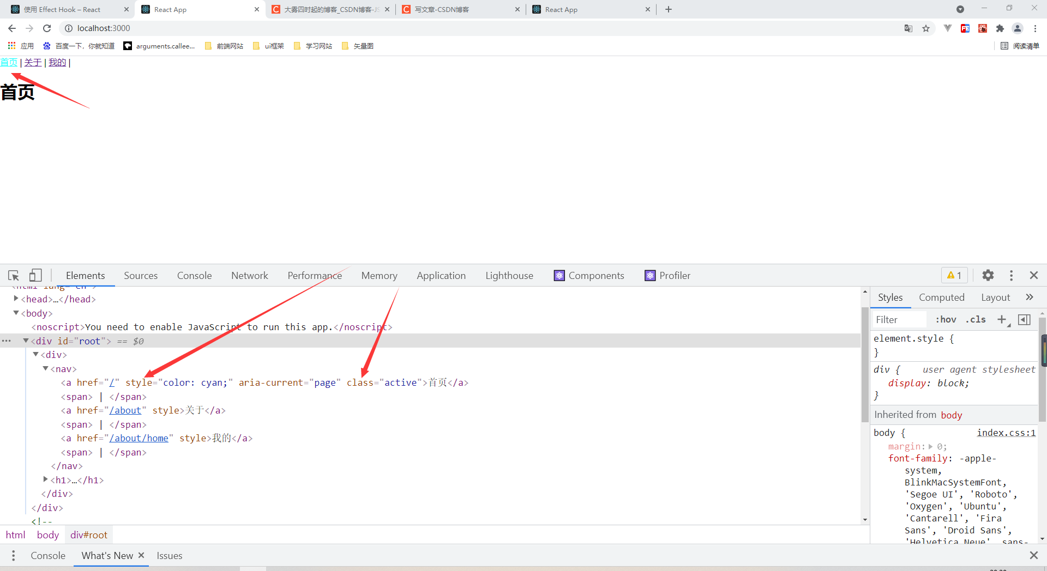
Task: Open the Apps shortcut in bookmarks bar
Action: pyautogui.click(x=21, y=46)
